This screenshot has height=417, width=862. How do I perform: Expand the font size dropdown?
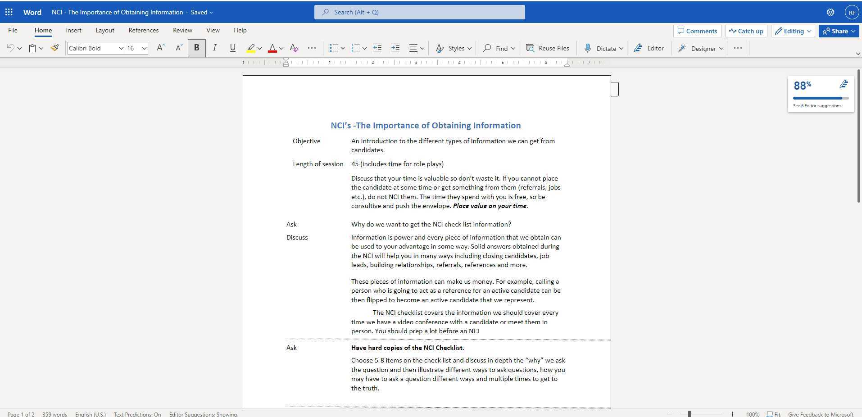click(144, 48)
